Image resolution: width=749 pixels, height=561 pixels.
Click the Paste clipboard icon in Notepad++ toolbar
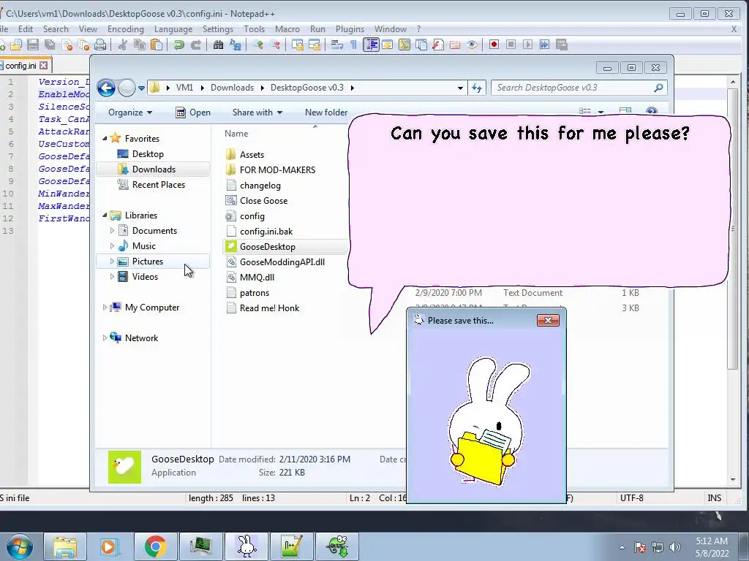tap(157, 45)
